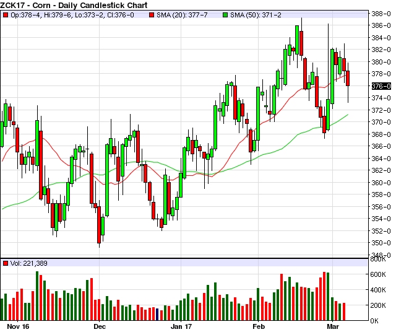Screen dimensions: 396x332
Task: Click the Dec date axis label
Action: click(x=100, y=326)
